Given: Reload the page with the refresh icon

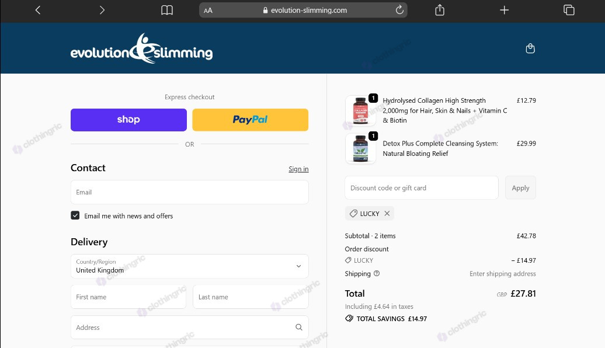Looking at the screenshot, I should click(x=399, y=10).
